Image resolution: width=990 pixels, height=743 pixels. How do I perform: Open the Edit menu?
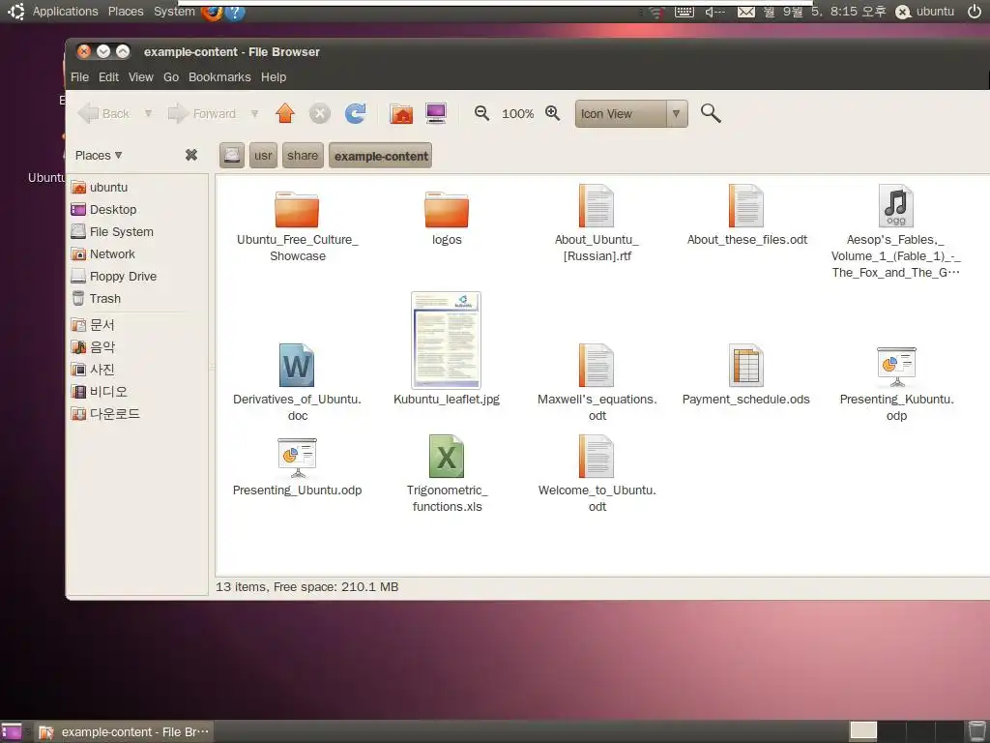click(108, 77)
